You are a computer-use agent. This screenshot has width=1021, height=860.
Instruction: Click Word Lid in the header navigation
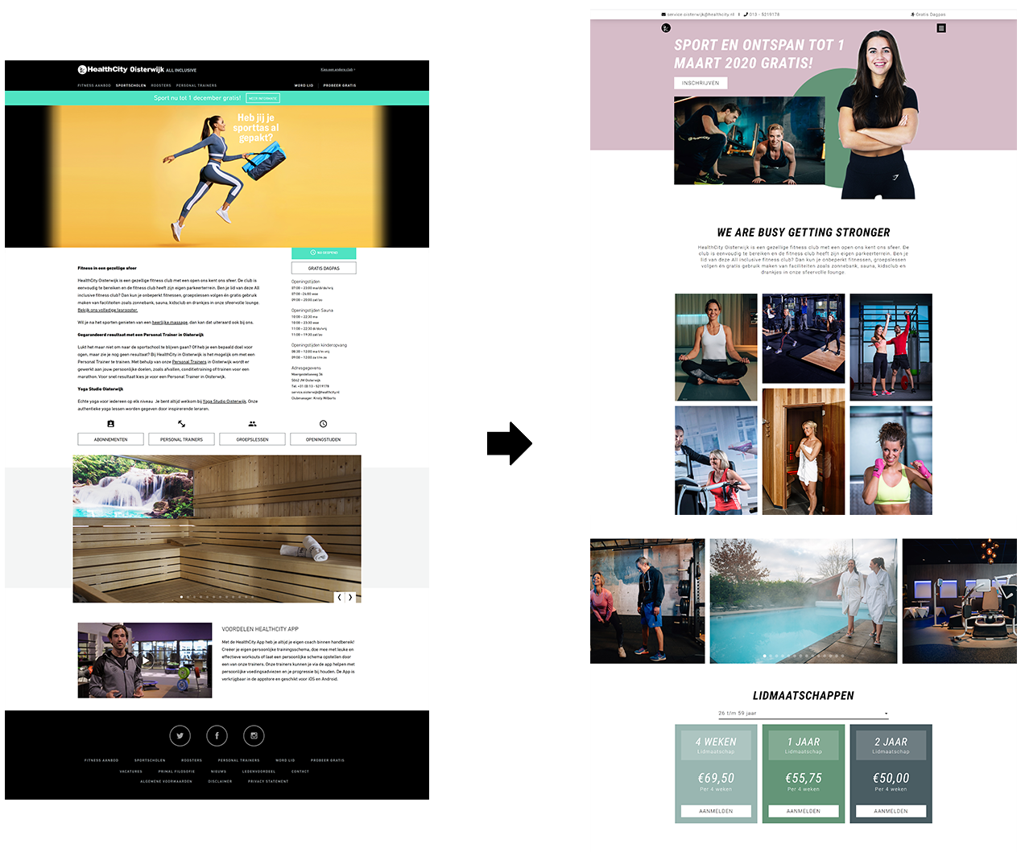pos(304,85)
